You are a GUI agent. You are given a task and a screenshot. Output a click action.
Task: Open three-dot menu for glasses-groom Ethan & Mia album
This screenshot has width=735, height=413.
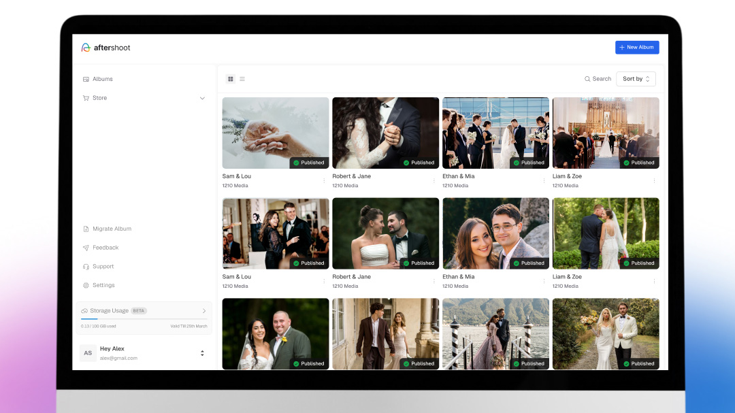tap(544, 281)
